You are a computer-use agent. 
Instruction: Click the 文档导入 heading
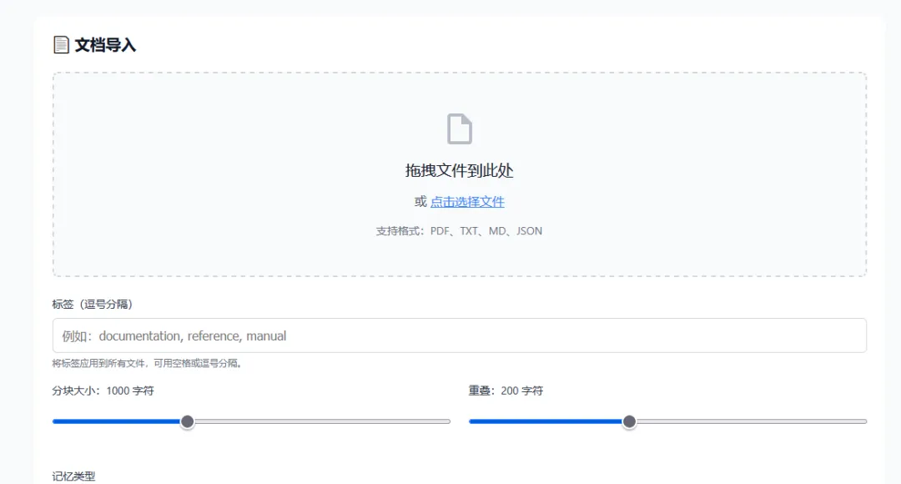tap(105, 45)
